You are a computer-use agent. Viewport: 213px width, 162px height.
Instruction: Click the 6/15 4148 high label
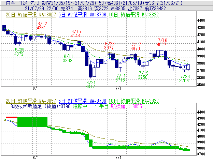(75, 33)
